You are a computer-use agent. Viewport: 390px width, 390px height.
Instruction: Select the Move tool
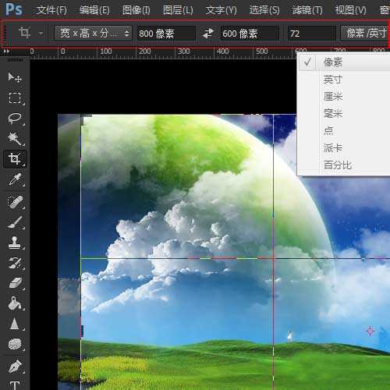(x=14, y=77)
